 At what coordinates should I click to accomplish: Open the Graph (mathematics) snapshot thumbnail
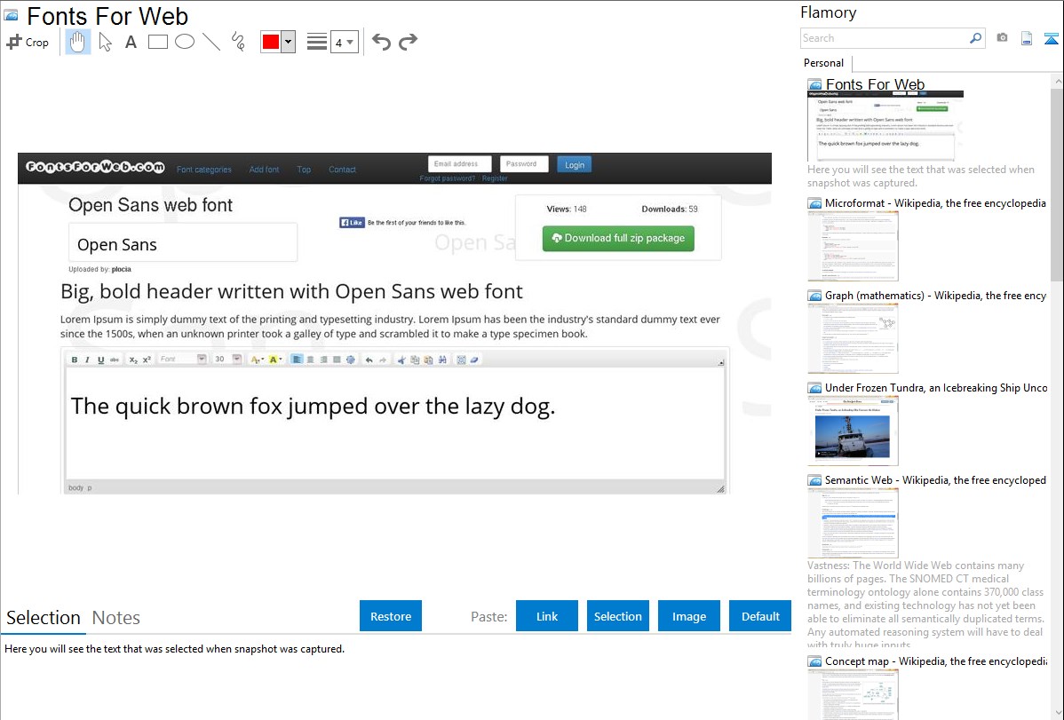point(853,338)
